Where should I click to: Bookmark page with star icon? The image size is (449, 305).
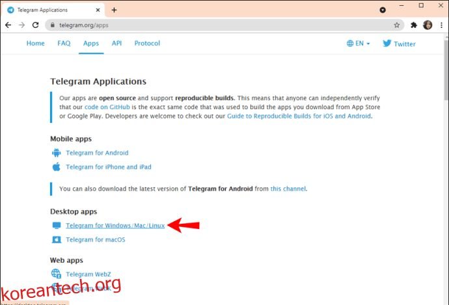396,25
